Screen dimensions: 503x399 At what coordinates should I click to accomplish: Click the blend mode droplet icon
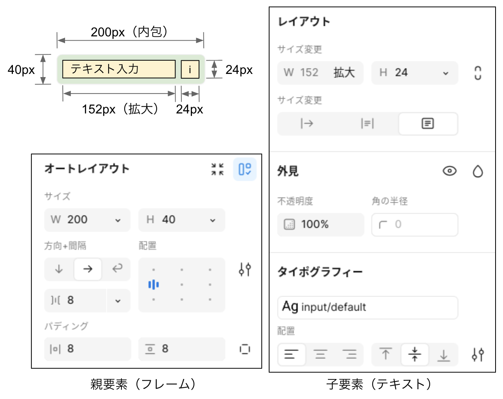pos(478,171)
